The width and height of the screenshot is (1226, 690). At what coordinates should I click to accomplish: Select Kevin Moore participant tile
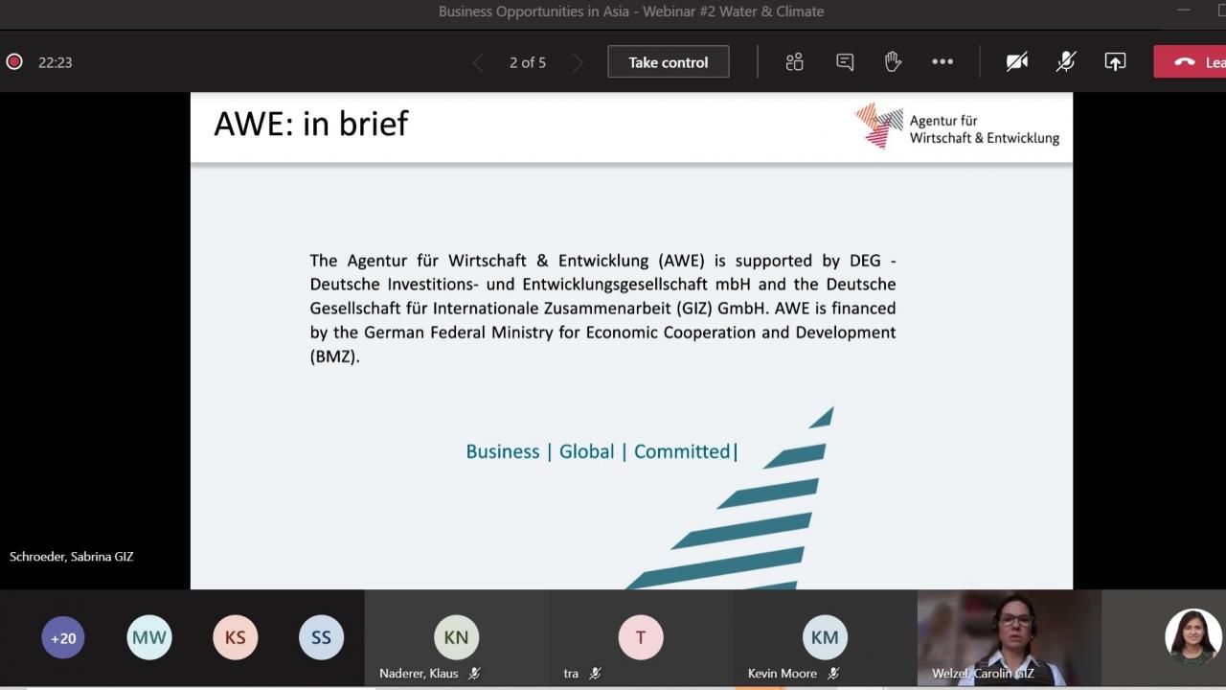point(825,637)
